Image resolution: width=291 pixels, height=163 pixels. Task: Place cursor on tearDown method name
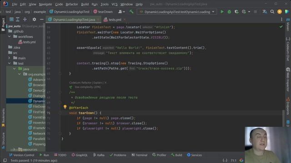pos(86,113)
